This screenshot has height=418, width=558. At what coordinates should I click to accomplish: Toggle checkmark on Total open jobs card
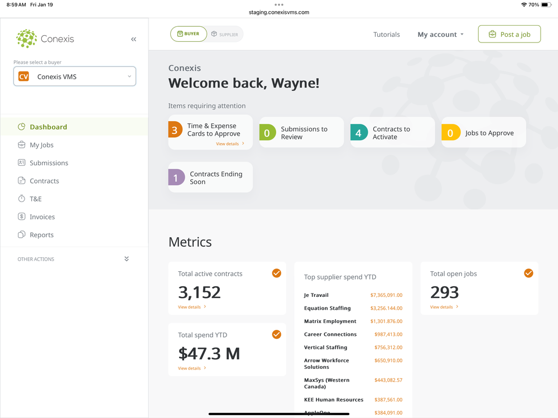(x=528, y=273)
